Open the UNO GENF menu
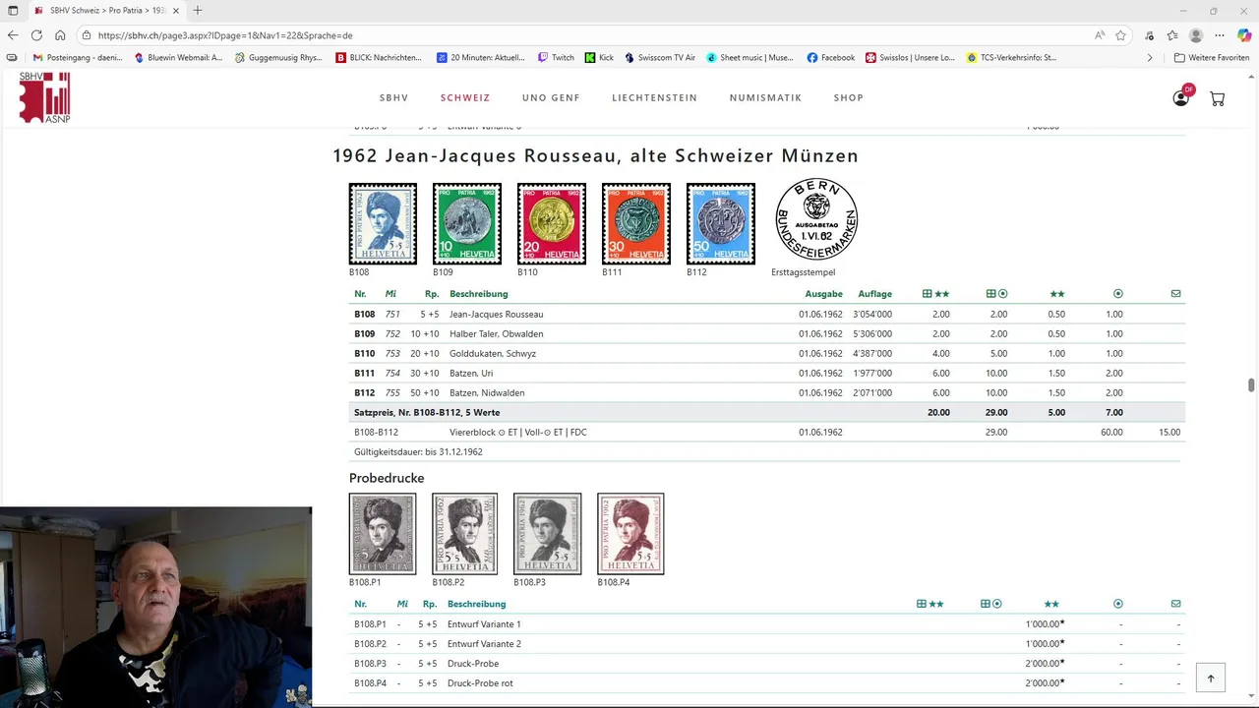 (x=551, y=98)
